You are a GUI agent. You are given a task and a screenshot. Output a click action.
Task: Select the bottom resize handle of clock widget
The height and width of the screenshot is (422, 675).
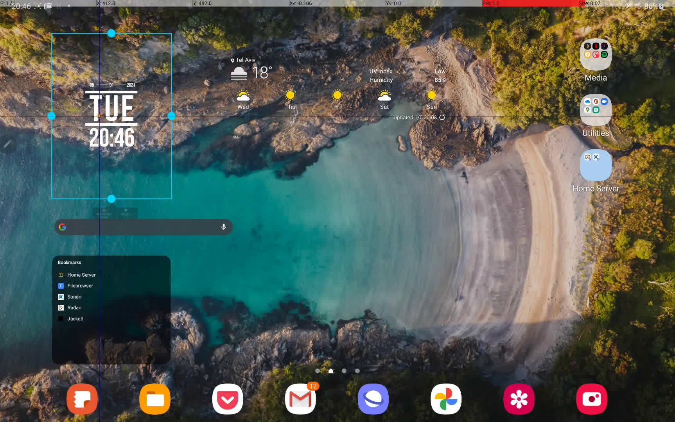tap(111, 199)
